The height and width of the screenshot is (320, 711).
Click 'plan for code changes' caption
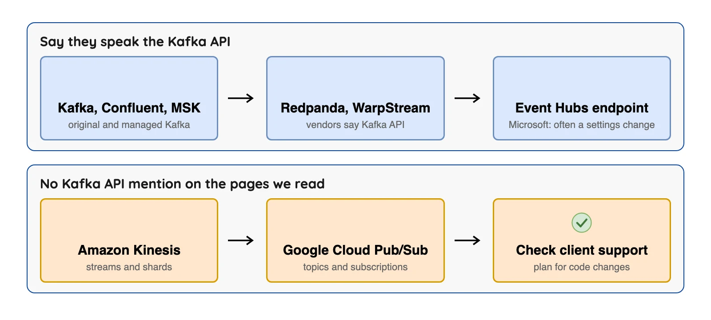coord(582,267)
